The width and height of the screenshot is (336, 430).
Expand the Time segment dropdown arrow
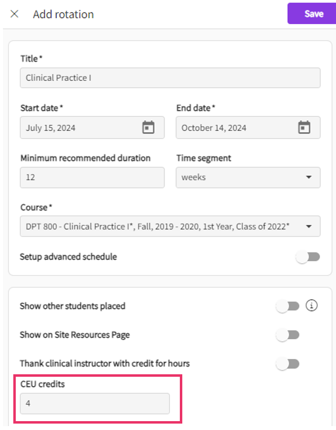[x=309, y=178]
